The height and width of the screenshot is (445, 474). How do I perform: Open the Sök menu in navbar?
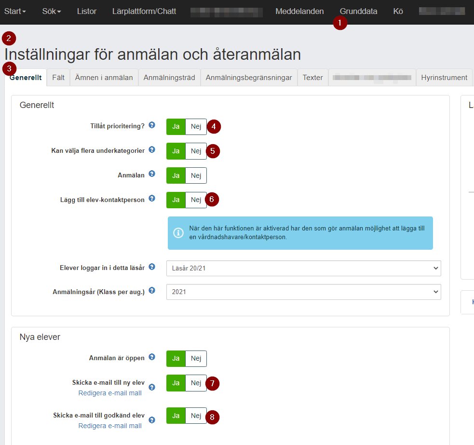(x=52, y=12)
